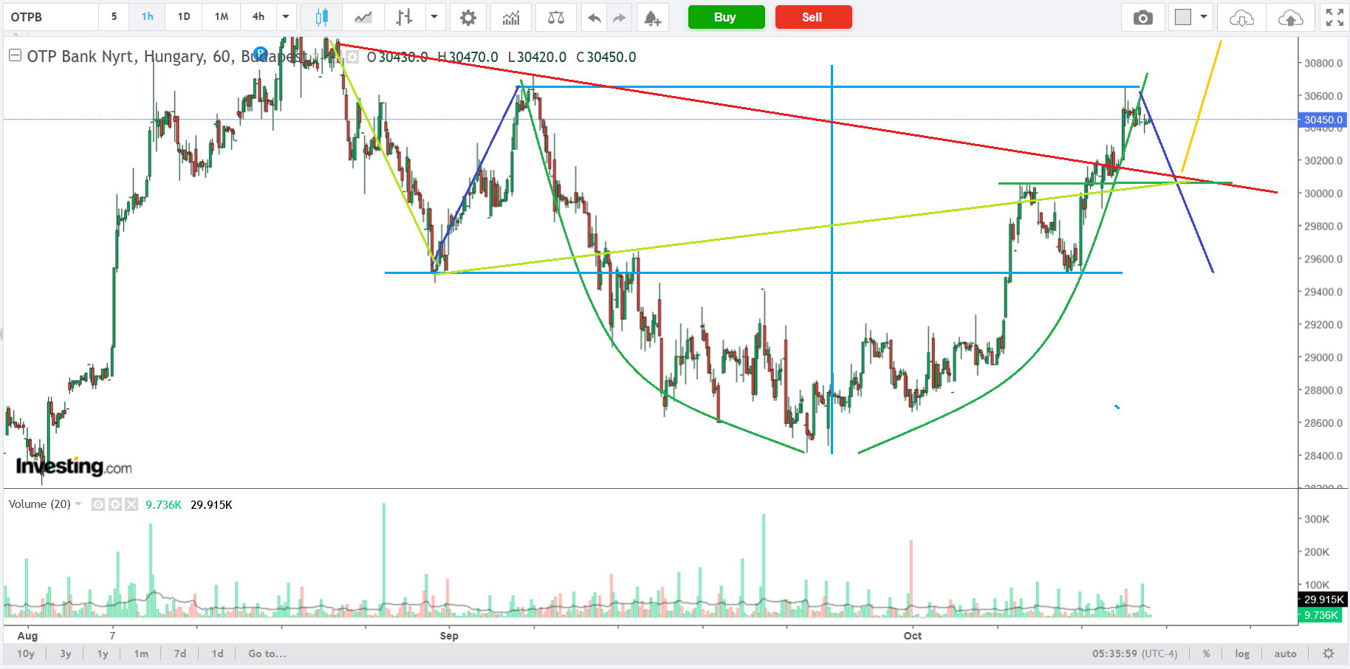Select the candlestick chart style icon
The height and width of the screenshot is (669, 1350).
(x=321, y=17)
